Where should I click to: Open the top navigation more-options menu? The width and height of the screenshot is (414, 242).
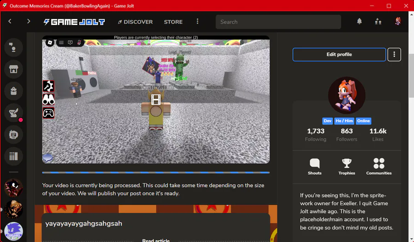coord(197,21)
